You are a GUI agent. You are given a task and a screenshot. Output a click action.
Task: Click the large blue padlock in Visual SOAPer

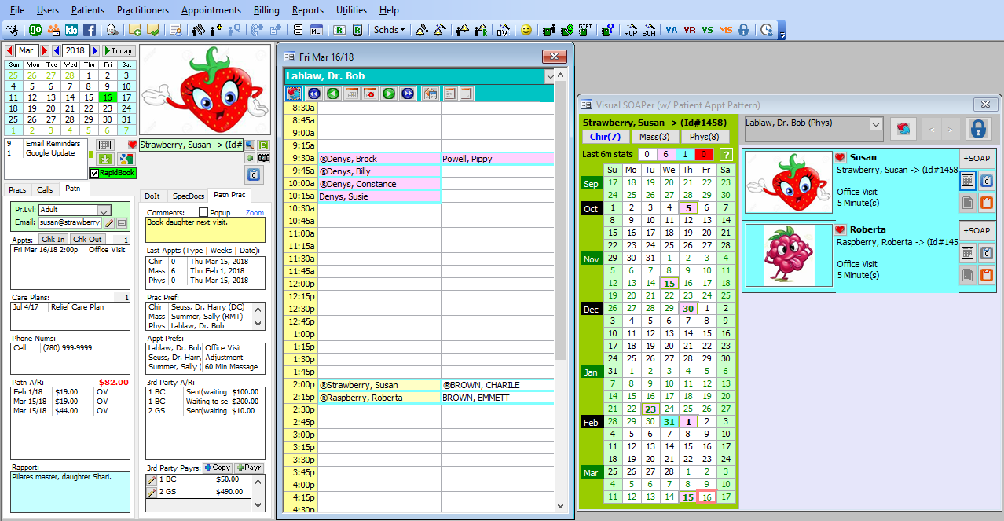978,129
